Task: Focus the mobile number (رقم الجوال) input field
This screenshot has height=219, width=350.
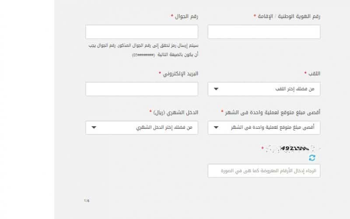Action: pos(142,32)
